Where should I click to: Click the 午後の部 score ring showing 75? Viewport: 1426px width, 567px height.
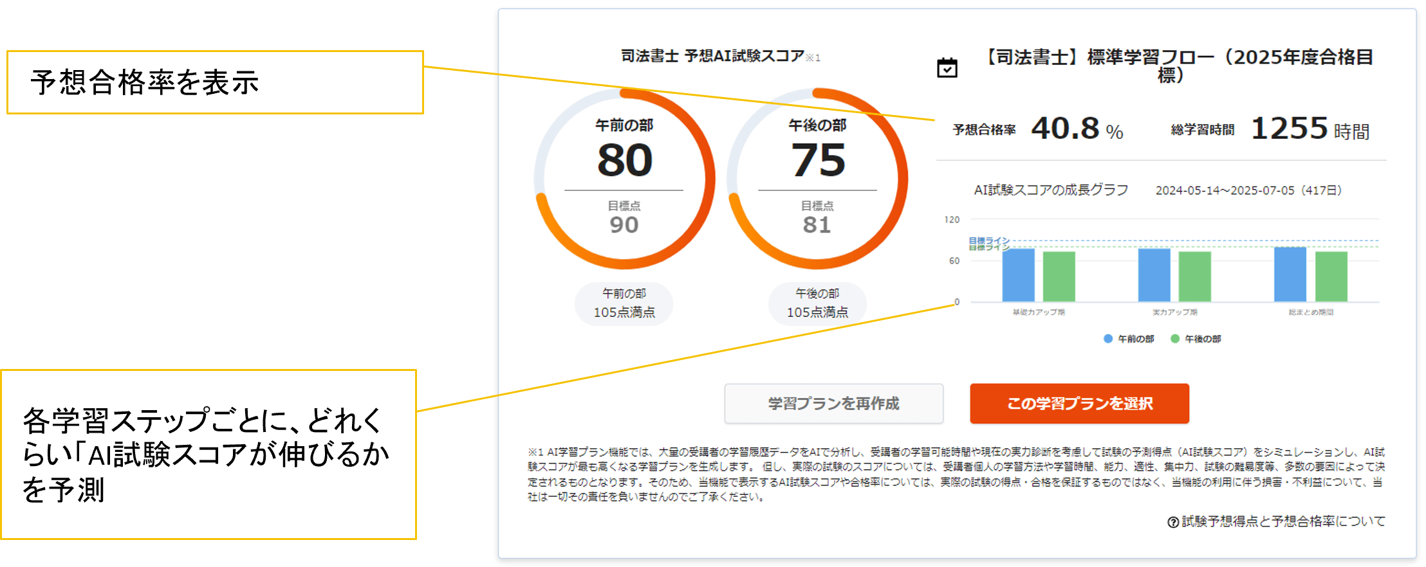[817, 179]
